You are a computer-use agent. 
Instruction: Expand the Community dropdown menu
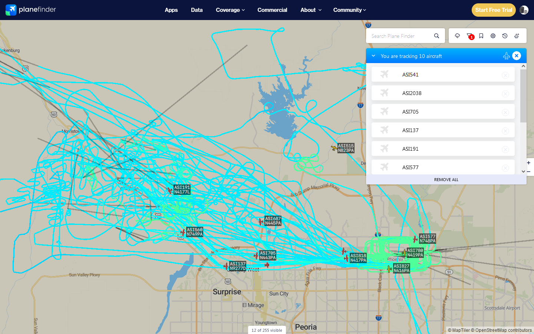point(350,10)
